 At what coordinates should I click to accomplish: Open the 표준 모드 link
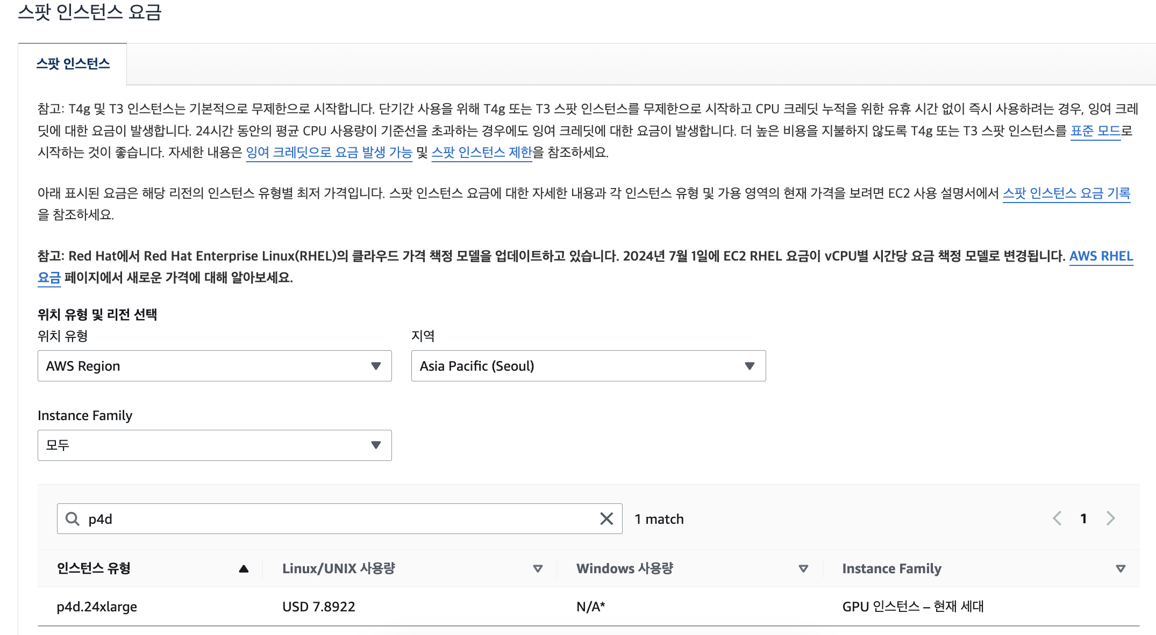tap(1095, 131)
